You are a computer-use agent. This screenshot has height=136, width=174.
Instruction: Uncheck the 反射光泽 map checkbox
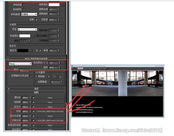click(33, 121)
